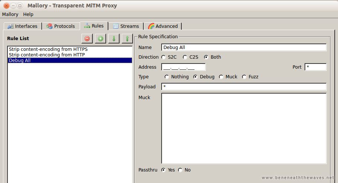Switch to the Protocols tab
This screenshot has width=338, height=183.
click(61, 26)
